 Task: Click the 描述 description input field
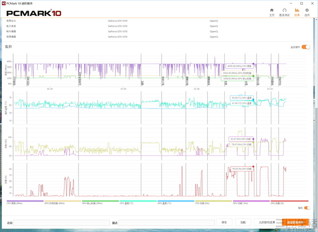tap(166, 223)
